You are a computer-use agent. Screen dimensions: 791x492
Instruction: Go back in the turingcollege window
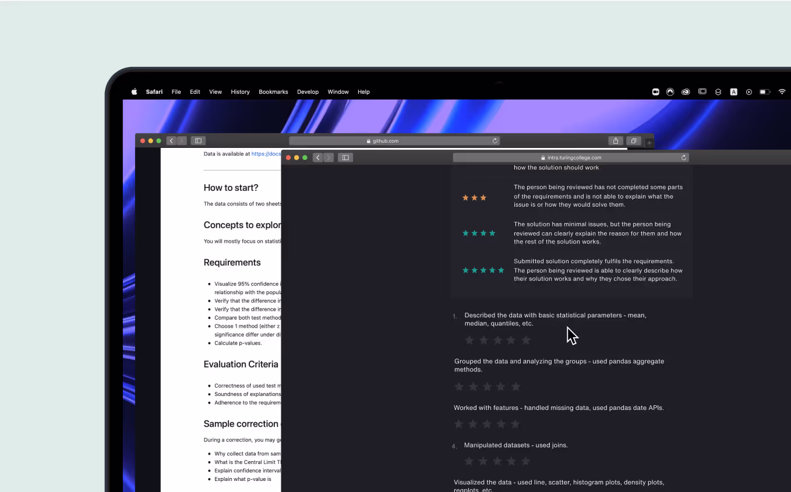pos(317,157)
